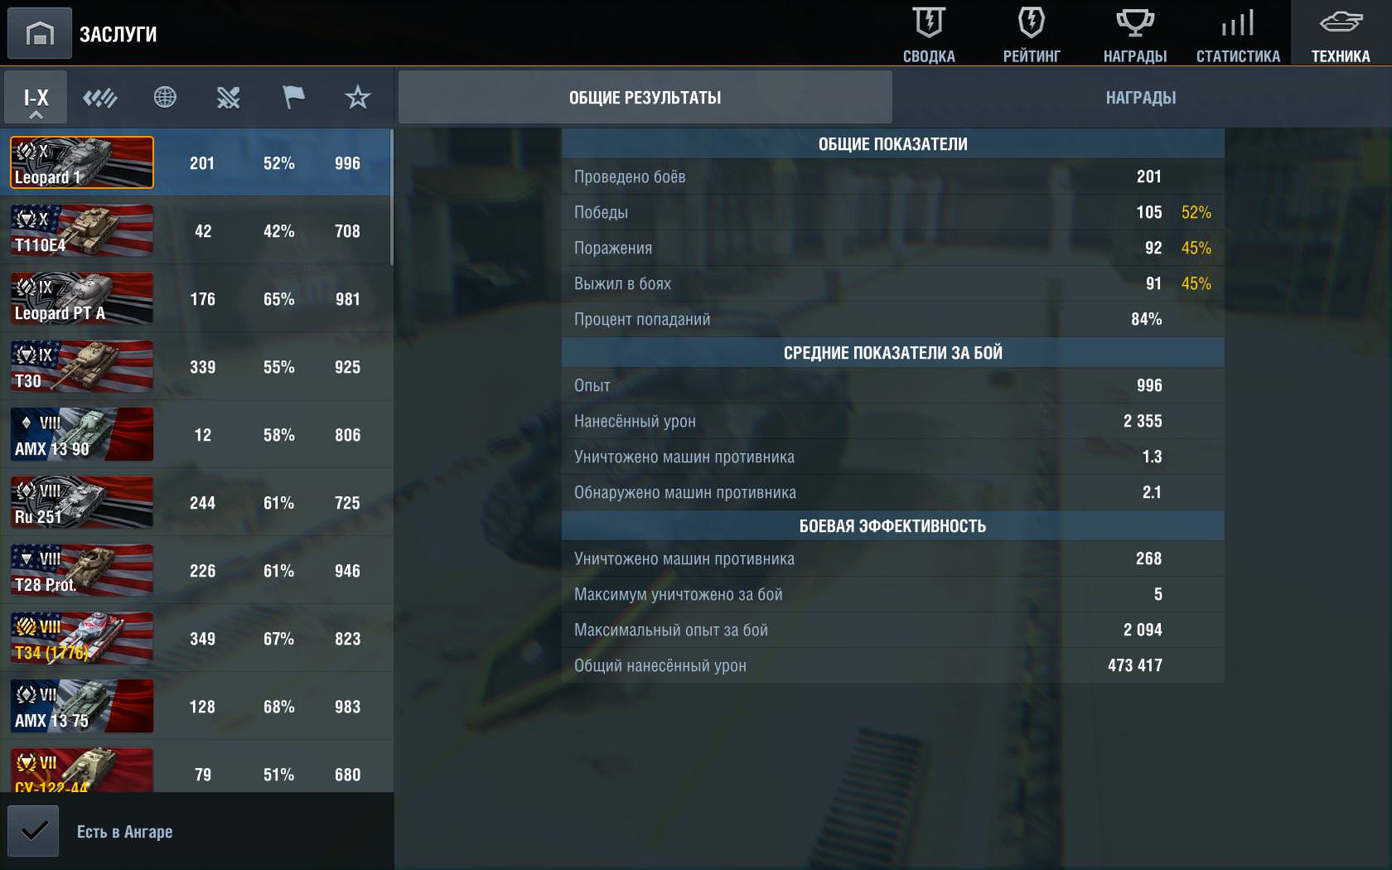Click the Максимальный опыт value 2 094

(1143, 630)
